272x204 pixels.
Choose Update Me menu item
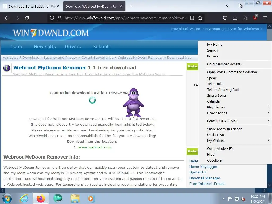216,135
